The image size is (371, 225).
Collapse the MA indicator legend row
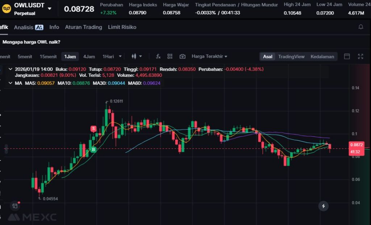pos(10,83)
